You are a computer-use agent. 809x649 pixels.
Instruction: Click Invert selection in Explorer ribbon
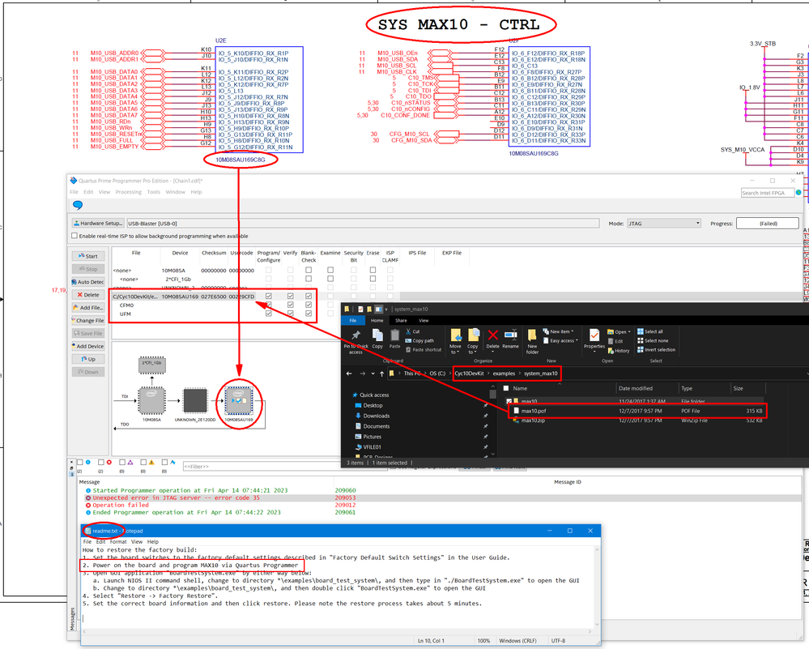[x=656, y=349]
